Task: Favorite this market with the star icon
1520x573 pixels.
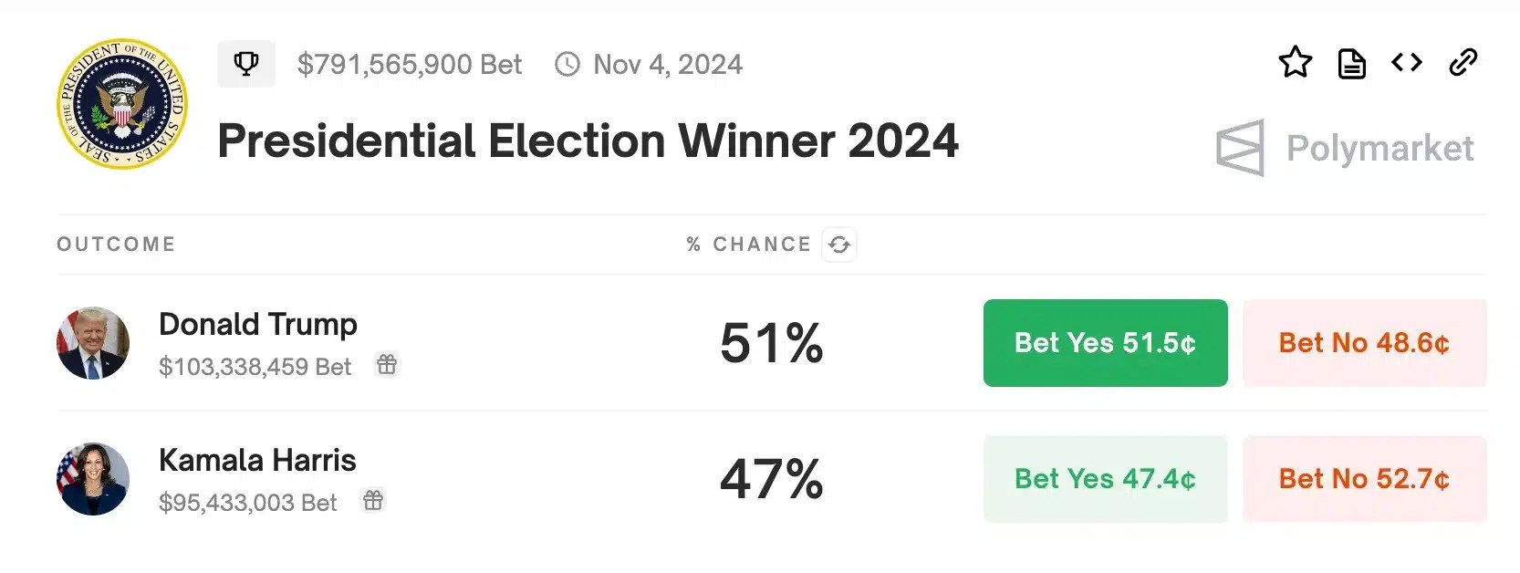Action: point(1295,63)
